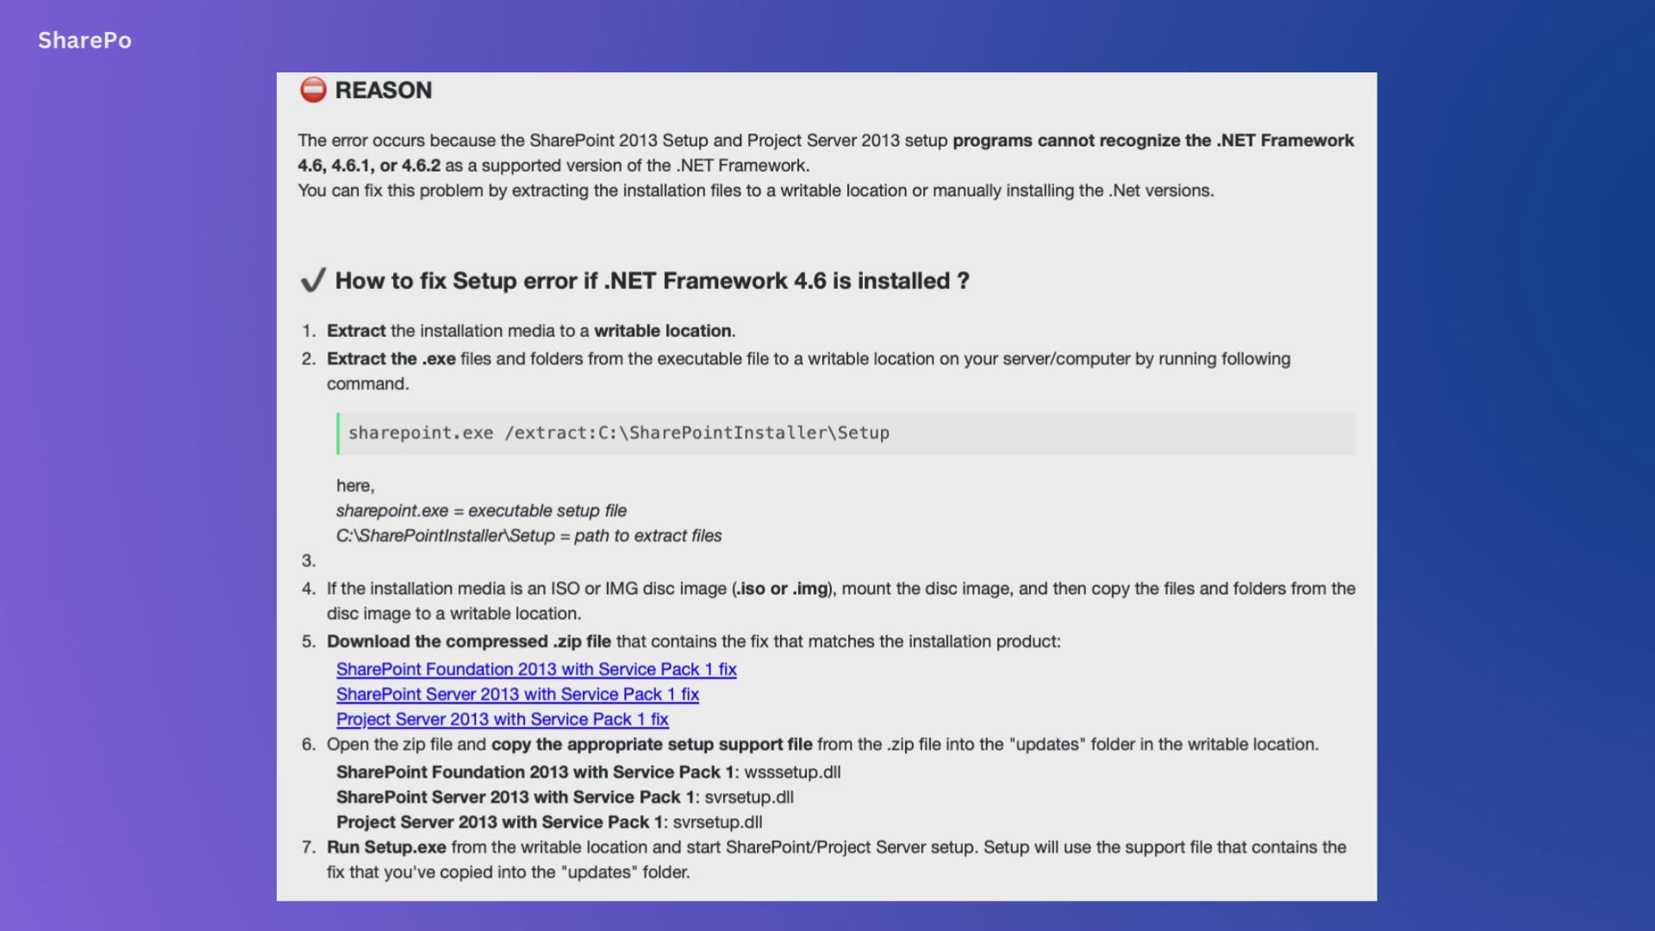
Task: Click the italic sharepoint.exe = executable setup file line
Action: 481,511
